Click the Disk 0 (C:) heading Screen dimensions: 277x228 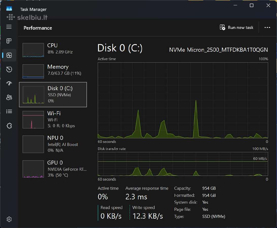pyautogui.click(x=120, y=48)
